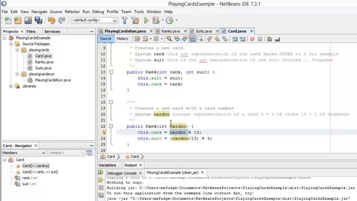Screen dimensions: 357x201
Task: Switch to the PlayingCardsRun.java tab
Action: click(125, 31)
